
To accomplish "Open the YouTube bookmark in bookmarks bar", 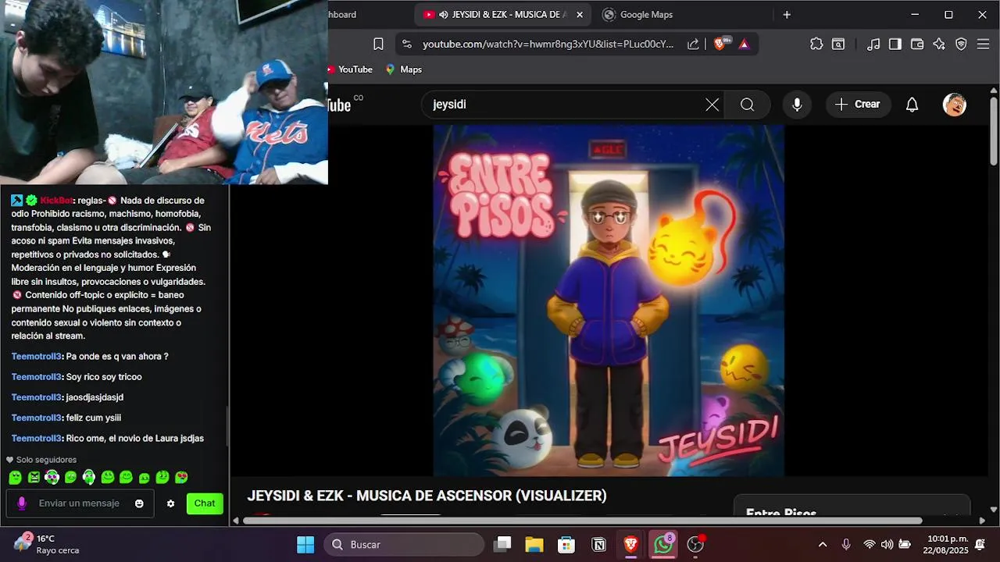I will [x=352, y=69].
